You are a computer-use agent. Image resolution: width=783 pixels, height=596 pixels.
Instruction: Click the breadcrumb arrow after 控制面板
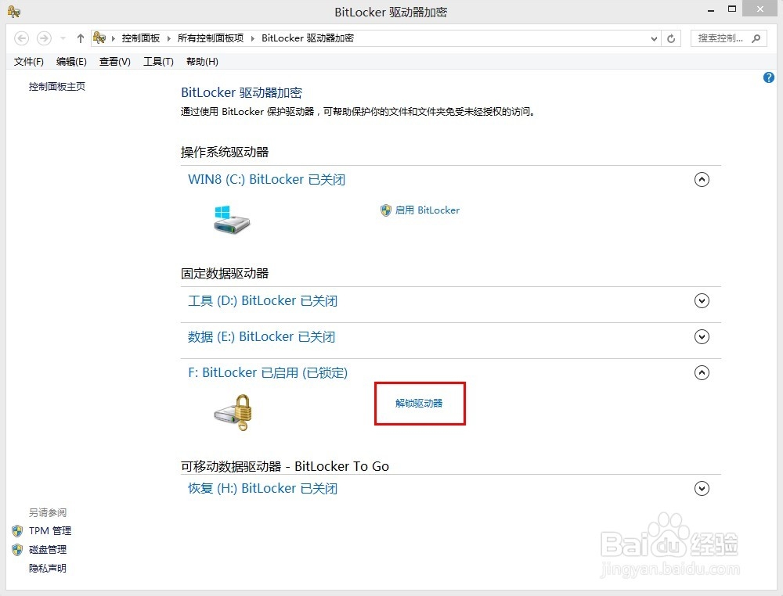[x=168, y=38]
